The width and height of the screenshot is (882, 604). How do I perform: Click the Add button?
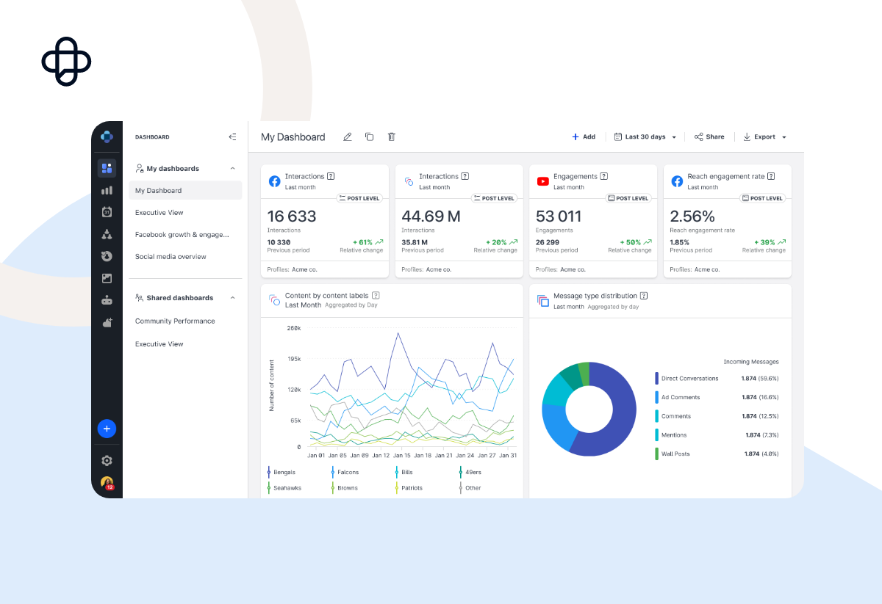[584, 137]
